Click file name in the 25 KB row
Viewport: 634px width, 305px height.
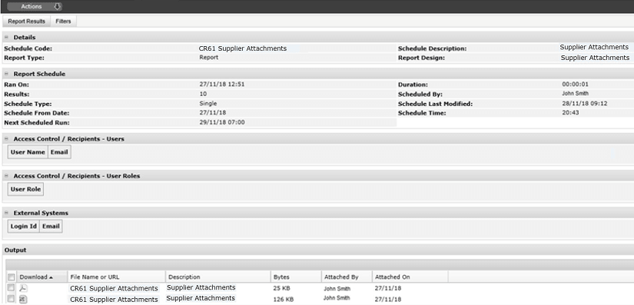(x=114, y=288)
